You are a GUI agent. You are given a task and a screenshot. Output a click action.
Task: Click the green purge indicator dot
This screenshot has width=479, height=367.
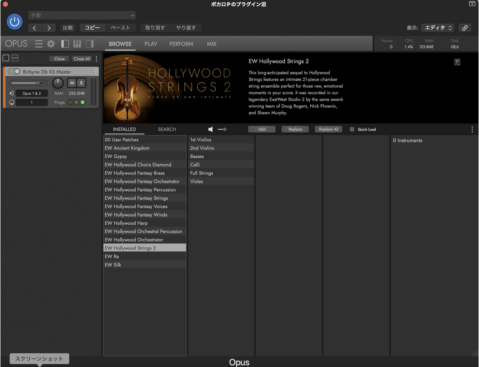tap(83, 102)
